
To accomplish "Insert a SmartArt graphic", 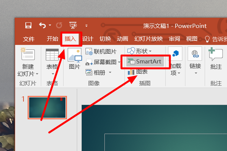I will click(x=145, y=62).
